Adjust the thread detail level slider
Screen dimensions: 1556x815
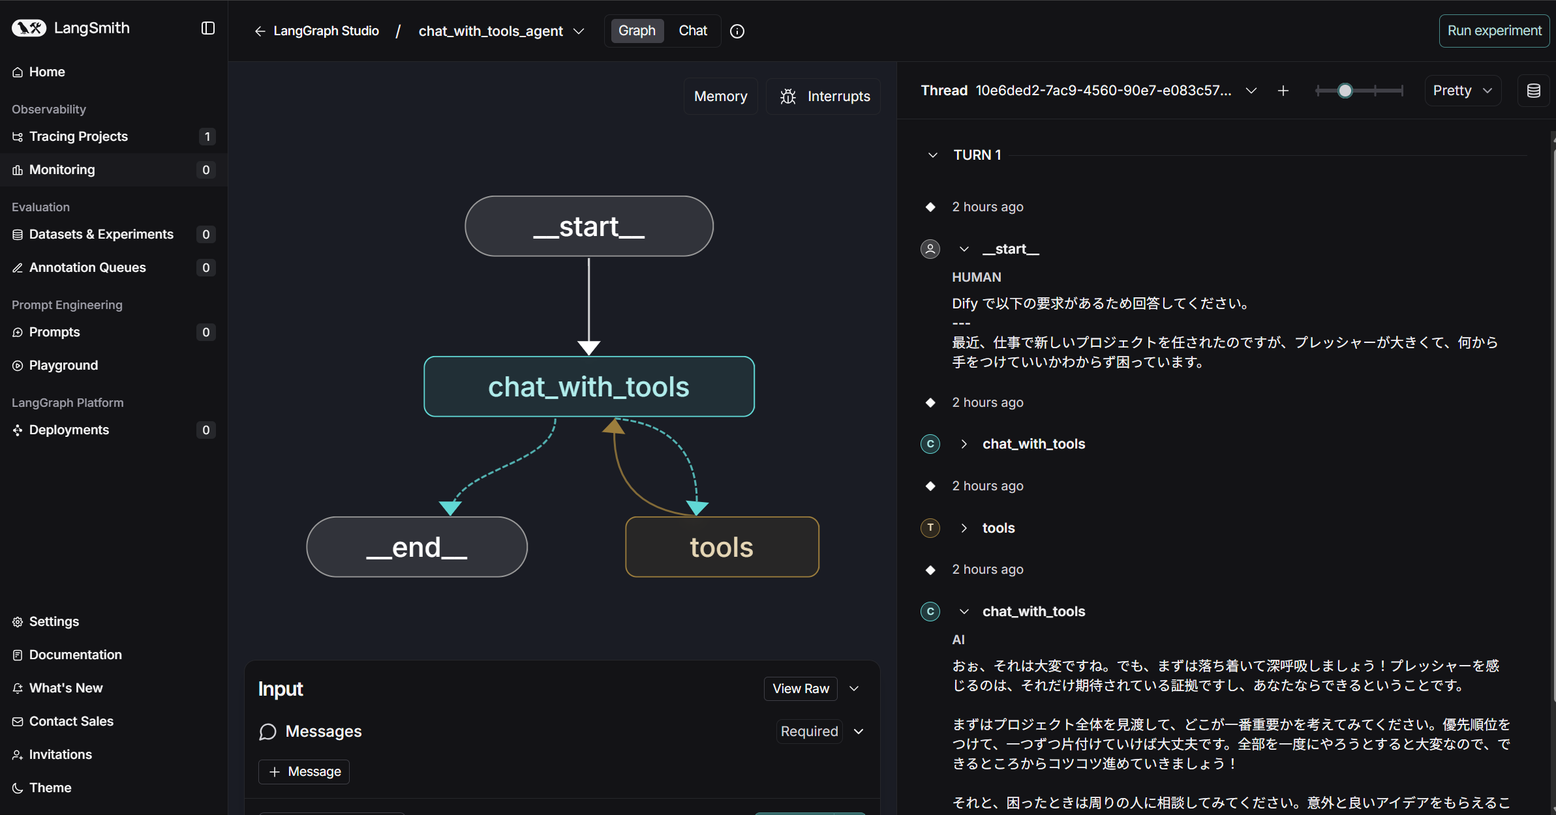[x=1345, y=91]
